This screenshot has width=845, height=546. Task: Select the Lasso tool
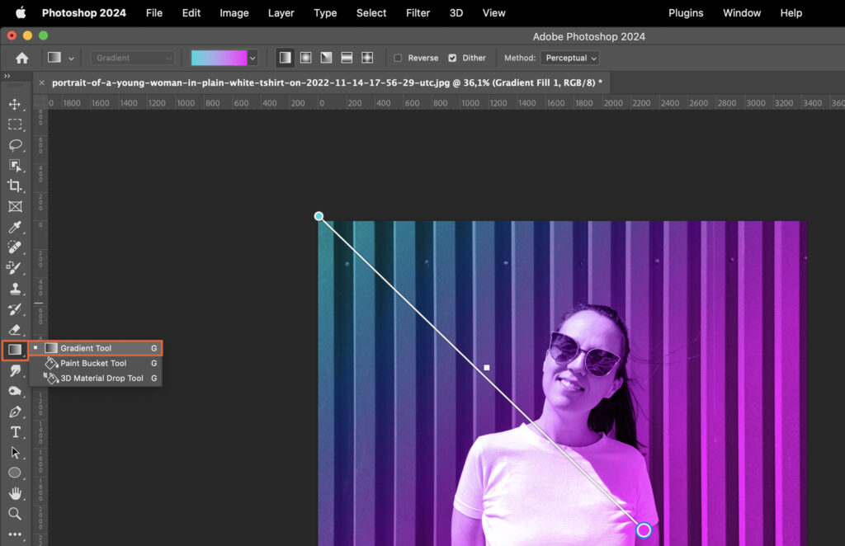[x=17, y=145]
